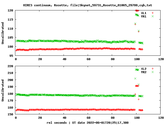Viewport: 166px width, 125px height.
Task: Click the green cross marker beside YR1 legend
Action: pyautogui.click(x=153, y=16)
